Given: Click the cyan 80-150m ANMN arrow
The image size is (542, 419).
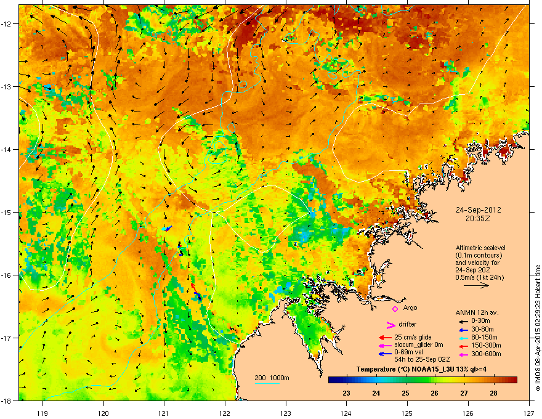Looking at the screenshot, I should tap(463, 338).
